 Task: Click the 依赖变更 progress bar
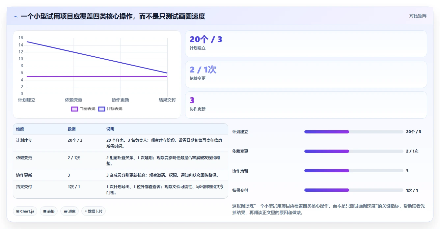[x=354, y=151]
